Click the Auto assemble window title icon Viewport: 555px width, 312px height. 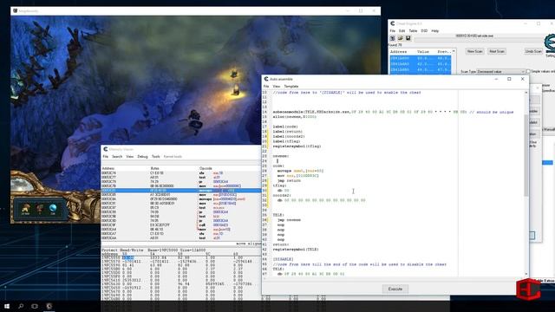pos(266,79)
